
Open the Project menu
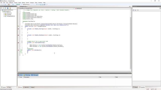click(x=16, y=3)
